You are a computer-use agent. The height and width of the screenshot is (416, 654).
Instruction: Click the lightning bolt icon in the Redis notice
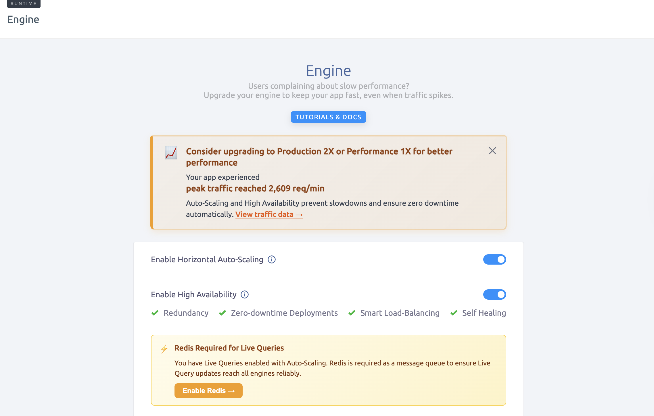tap(164, 349)
